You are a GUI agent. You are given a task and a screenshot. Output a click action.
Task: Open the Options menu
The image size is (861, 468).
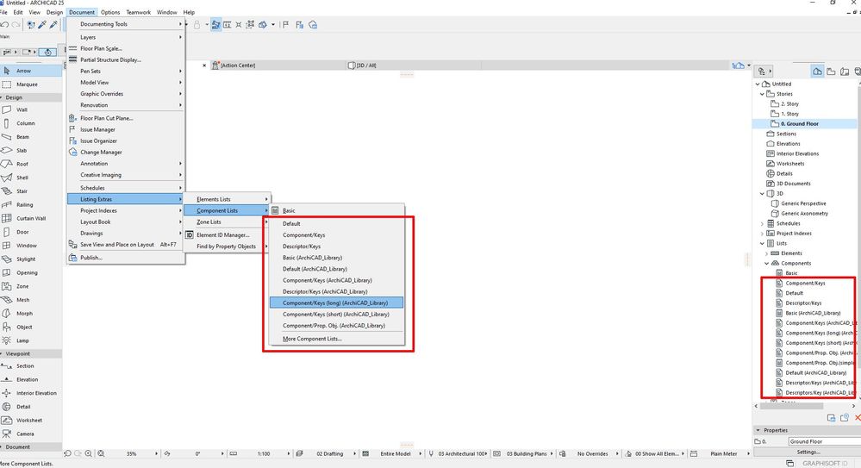point(109,12)
